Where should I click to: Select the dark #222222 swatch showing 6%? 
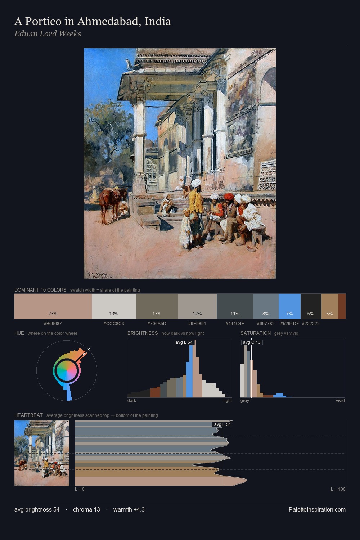(x=311, y=306)
